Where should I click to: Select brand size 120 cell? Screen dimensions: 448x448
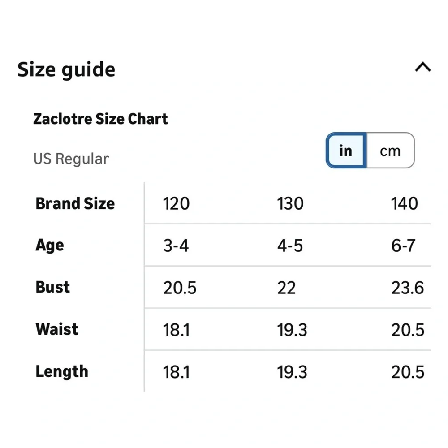tap(176, 203)
